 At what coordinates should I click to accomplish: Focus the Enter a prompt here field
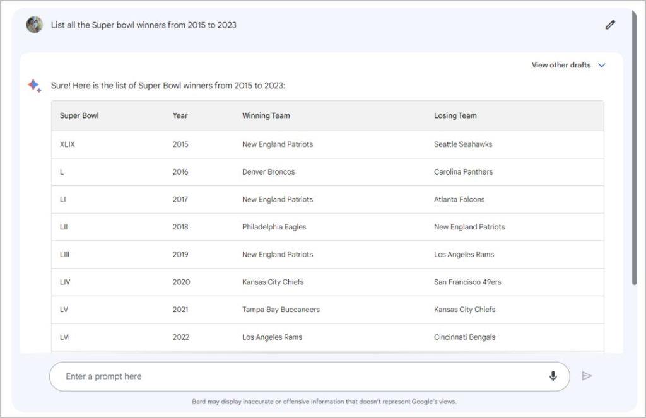pyautogui.click(x=309, y=376)
